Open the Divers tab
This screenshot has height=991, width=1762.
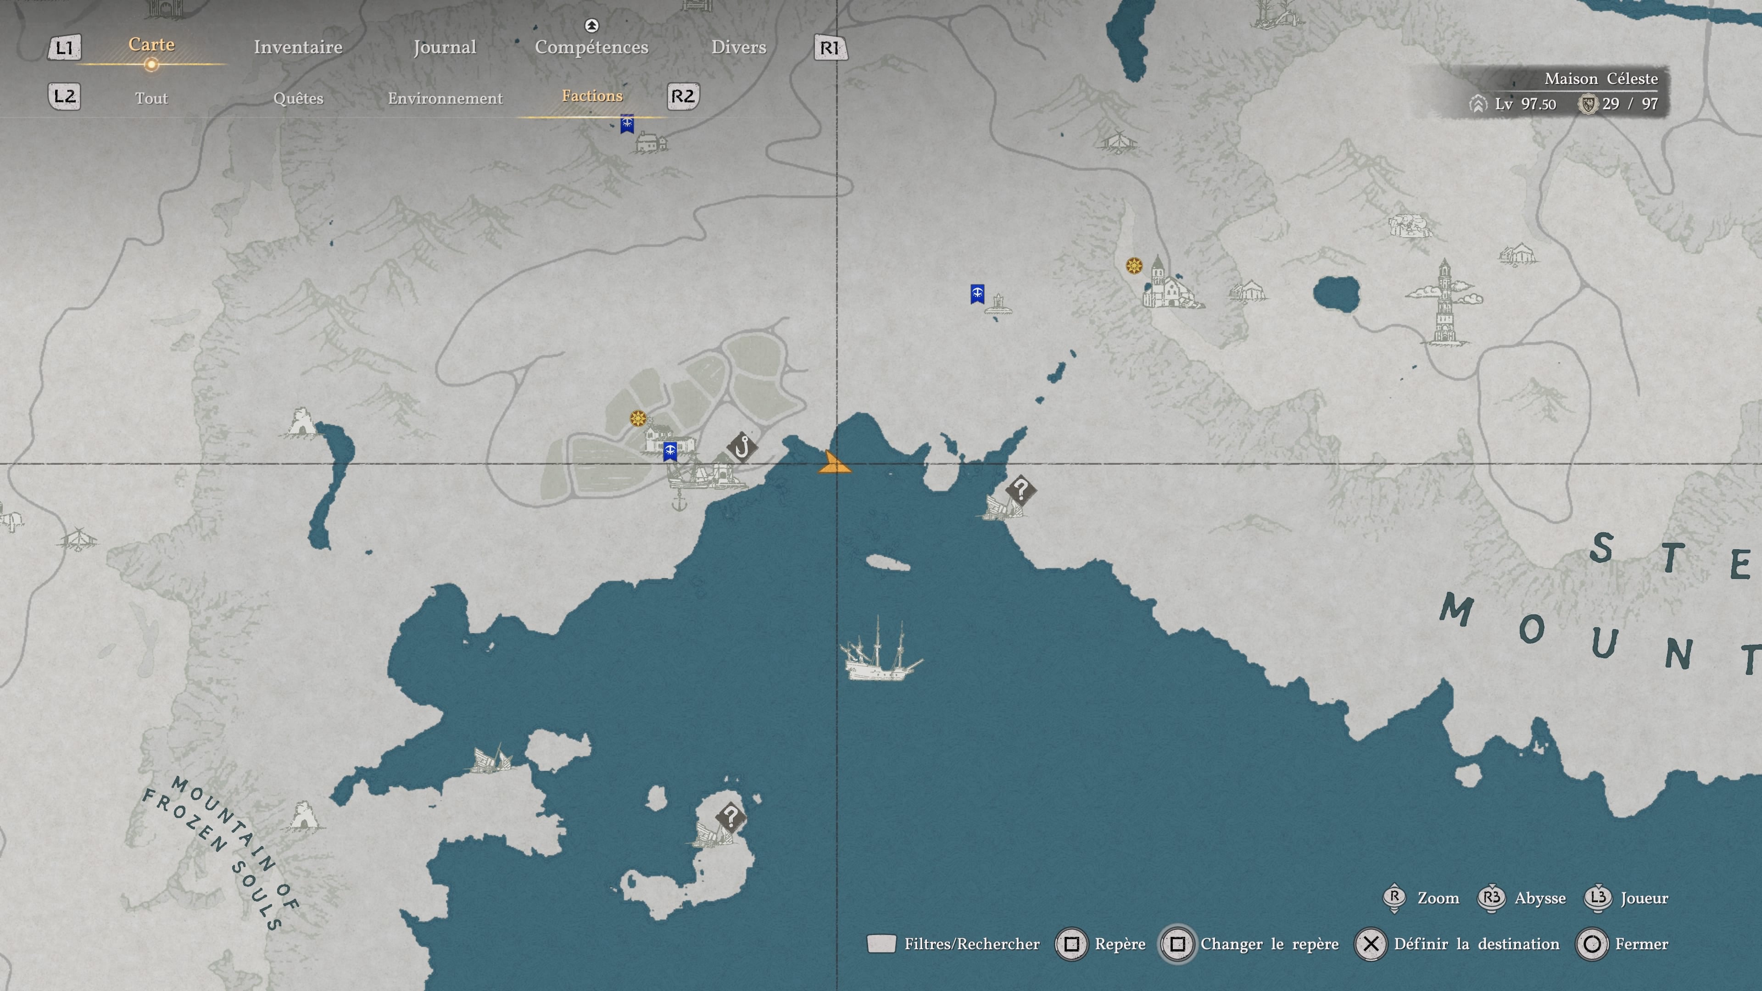[x=739, y=46]
